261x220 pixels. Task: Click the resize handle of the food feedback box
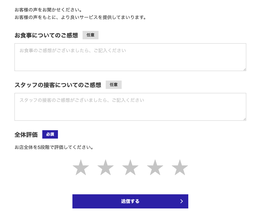click(x=244, y=69)
